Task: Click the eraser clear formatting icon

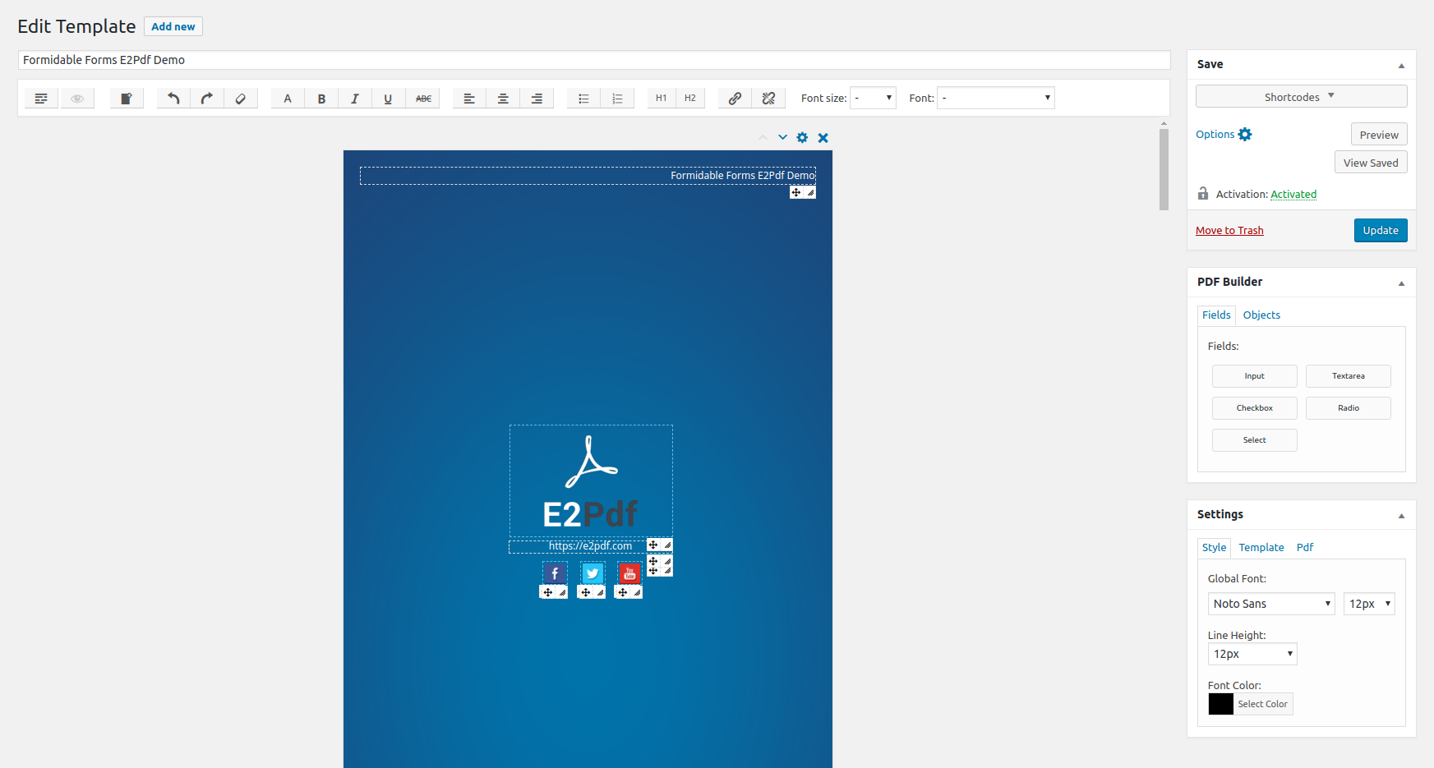Action: pyautogui.click(x=241, y=99)
